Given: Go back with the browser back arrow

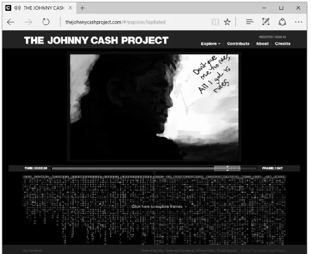Looking at the screenshot, I should 10,22.
